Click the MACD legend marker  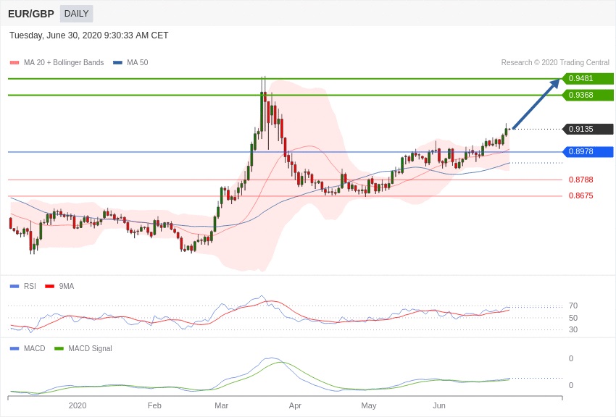click(x=14, y=349)
